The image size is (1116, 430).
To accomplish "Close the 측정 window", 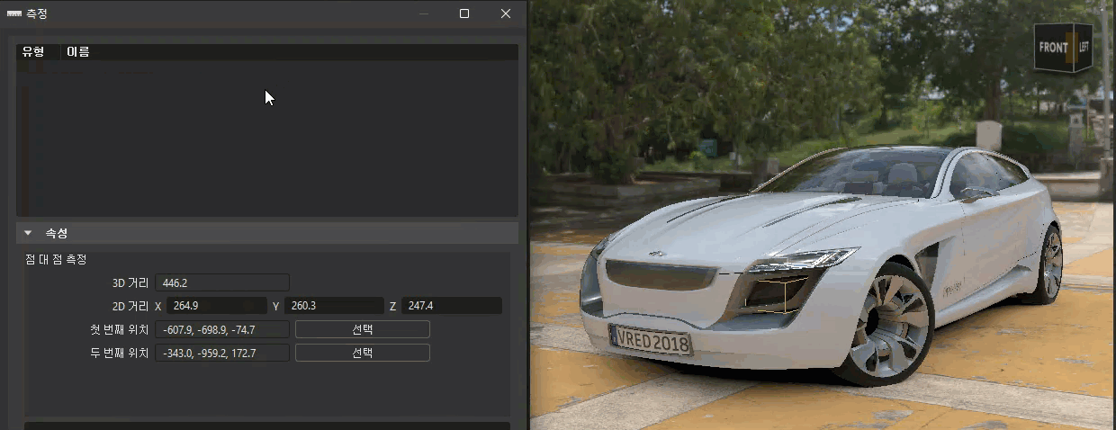I will [x=506, y=13].
